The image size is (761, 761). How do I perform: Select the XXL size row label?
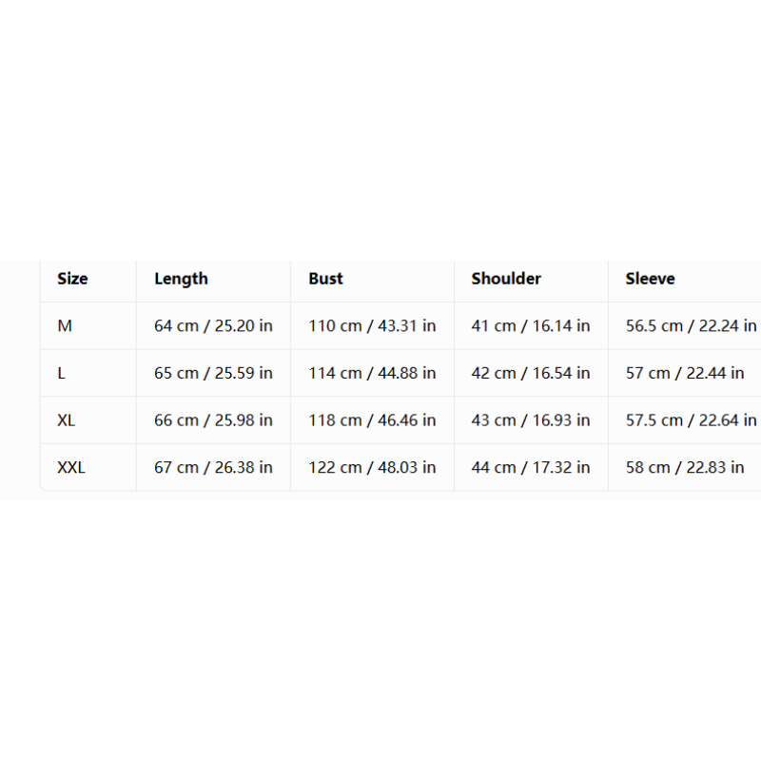pyautogui.click(x=71, y=467)
